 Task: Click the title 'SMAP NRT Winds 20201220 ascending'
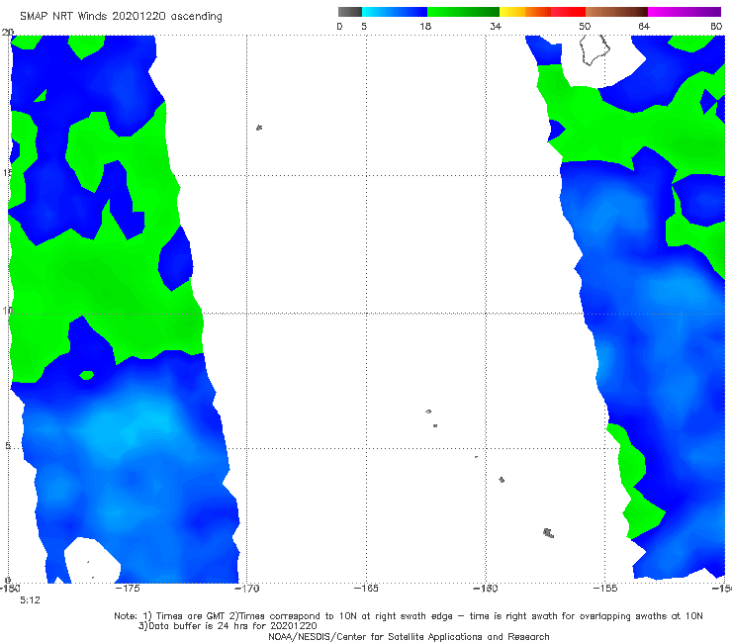tap(121, 16)
